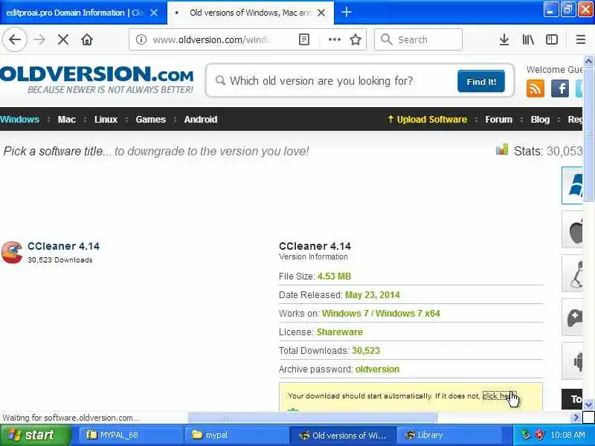Select the Windows platform sidebar icon
This screenshot has width=595, height=446.
(572, 185)
